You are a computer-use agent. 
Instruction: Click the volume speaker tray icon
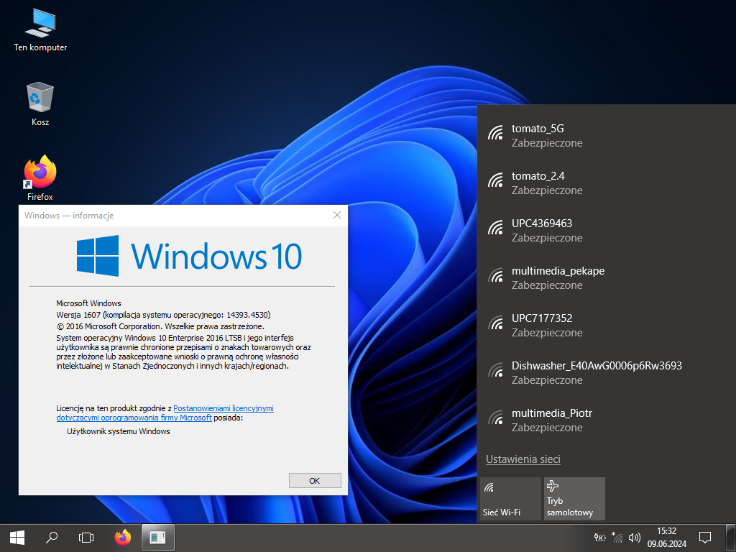click(634, 537)
